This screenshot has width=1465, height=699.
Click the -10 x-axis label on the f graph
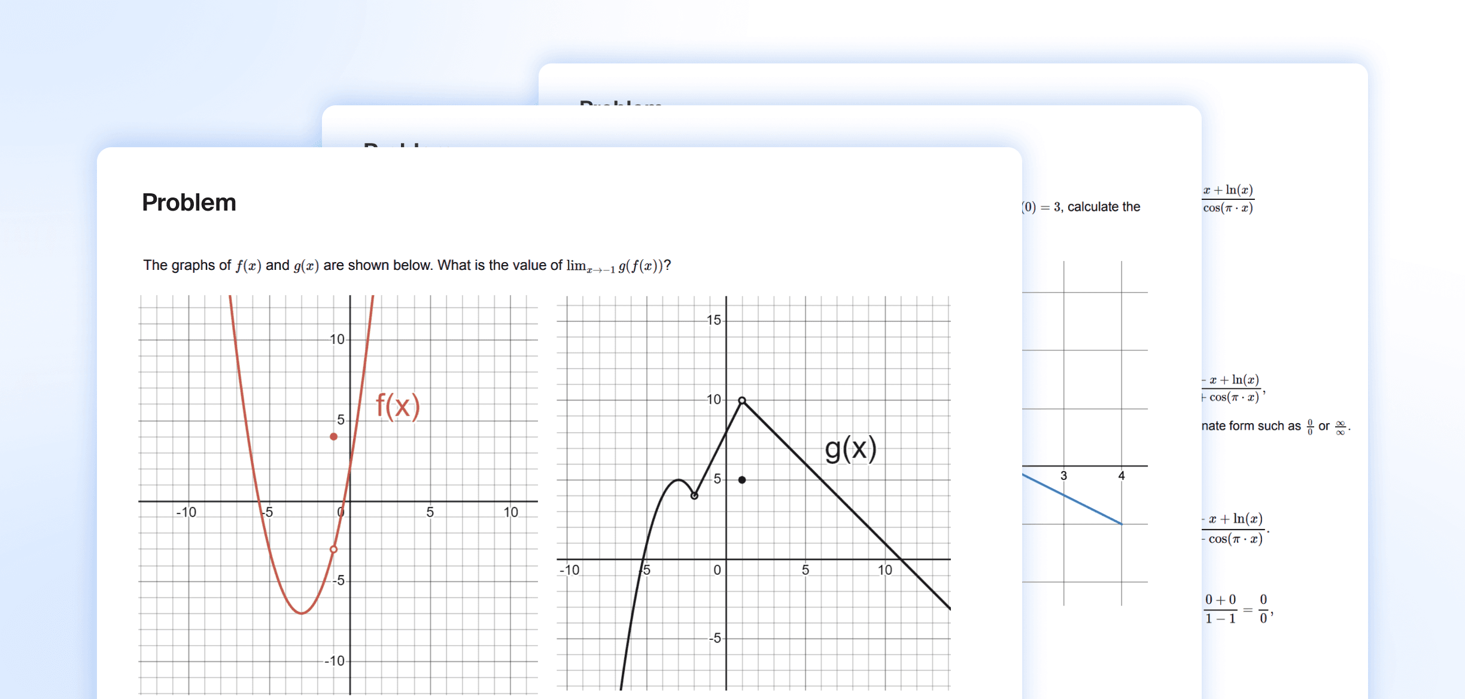pos(186,512)
